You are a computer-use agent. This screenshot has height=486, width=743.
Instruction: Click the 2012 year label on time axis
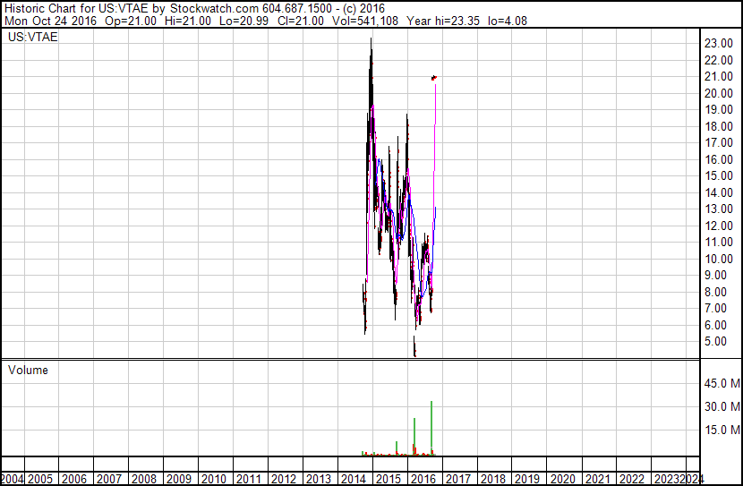coord(284,479)
